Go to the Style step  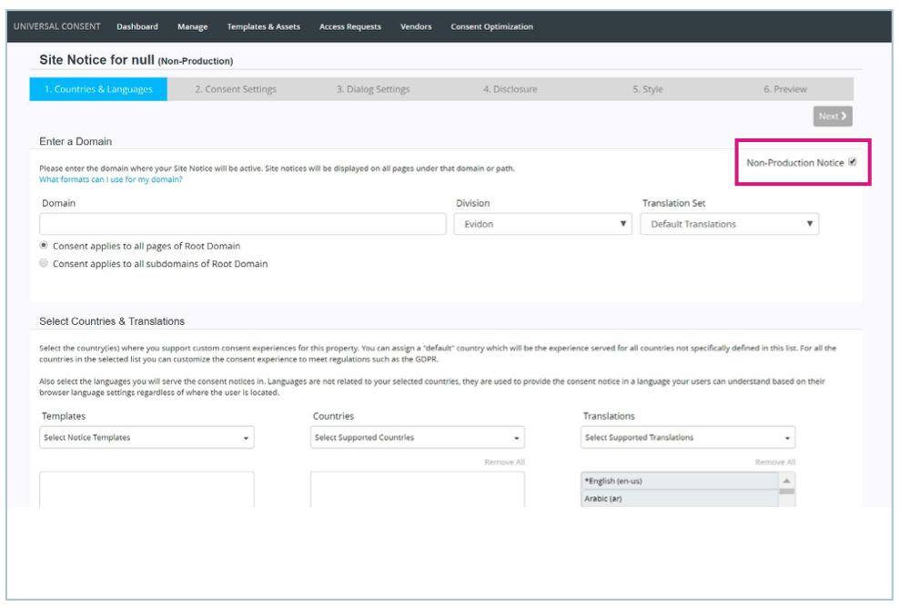tap(647, 89)
